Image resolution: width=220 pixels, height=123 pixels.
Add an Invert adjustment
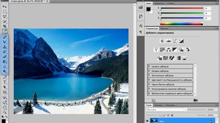tap(159, 58)
